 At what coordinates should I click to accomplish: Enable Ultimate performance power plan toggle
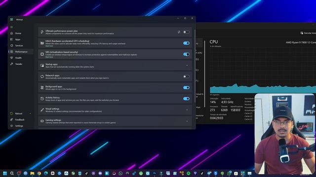click(186, 32)
